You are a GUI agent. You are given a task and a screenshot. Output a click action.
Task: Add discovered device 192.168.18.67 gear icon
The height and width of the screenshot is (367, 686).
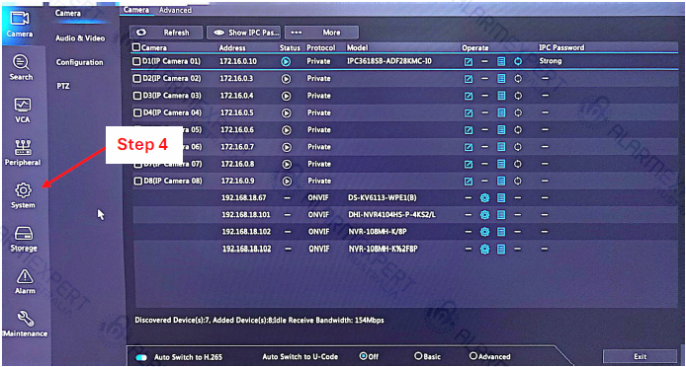(x=484, y=198)
